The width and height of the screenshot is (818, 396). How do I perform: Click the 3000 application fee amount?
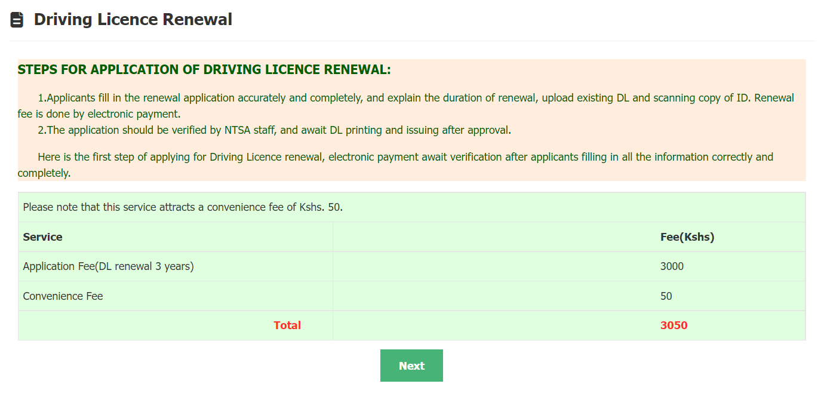pos(672,266)
